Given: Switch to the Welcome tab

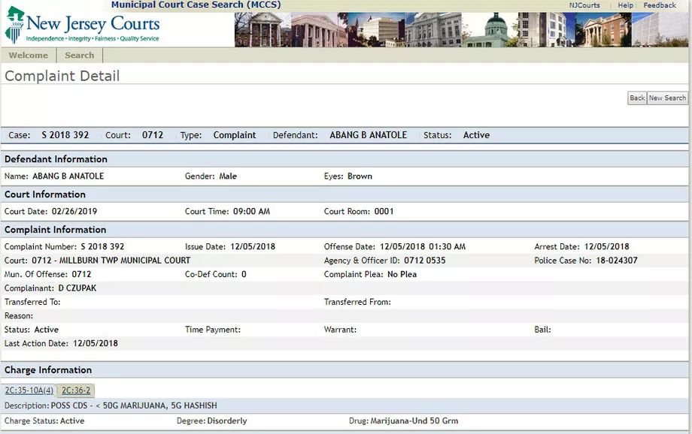Looking at the screenshot, I should coord(29,56).
